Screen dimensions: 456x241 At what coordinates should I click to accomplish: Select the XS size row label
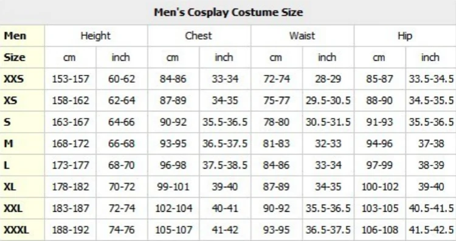(10, 100)
